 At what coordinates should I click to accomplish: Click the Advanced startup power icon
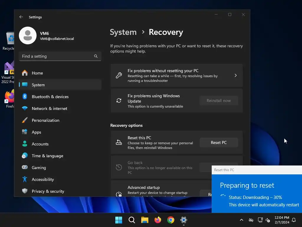119,194
